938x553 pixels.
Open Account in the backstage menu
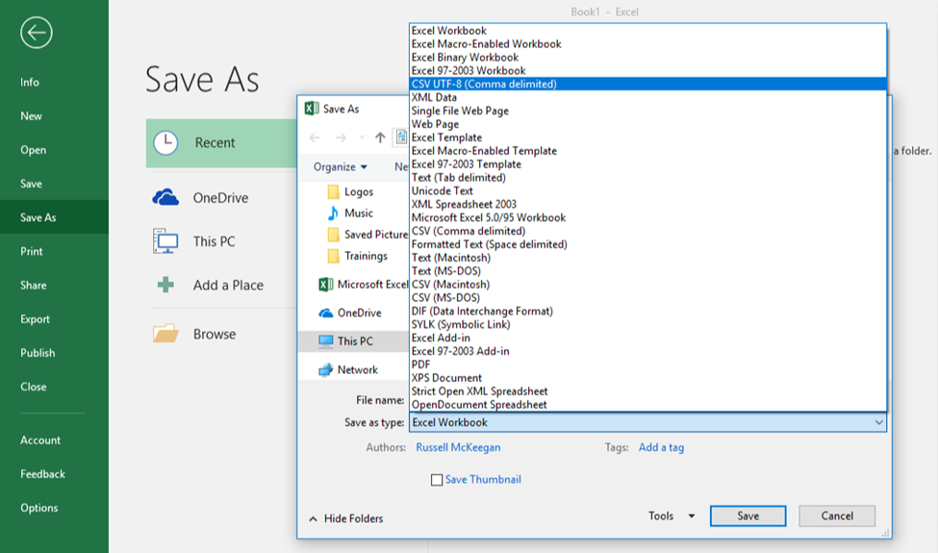coord(54,440)
